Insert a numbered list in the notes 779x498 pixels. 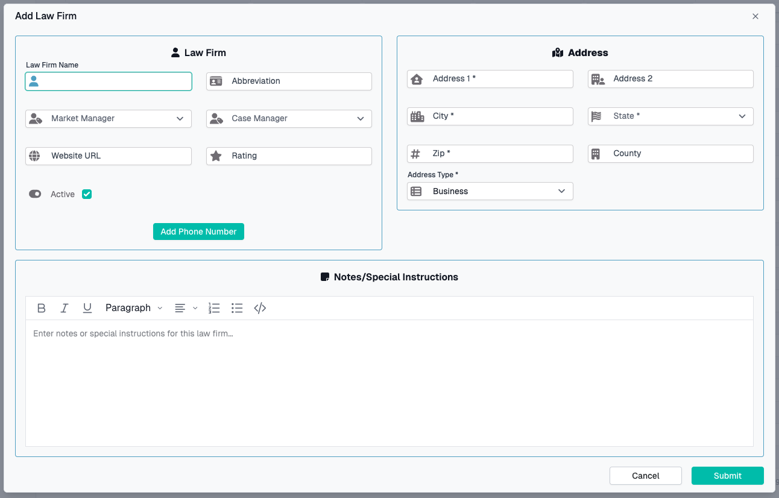click(214, 307)
